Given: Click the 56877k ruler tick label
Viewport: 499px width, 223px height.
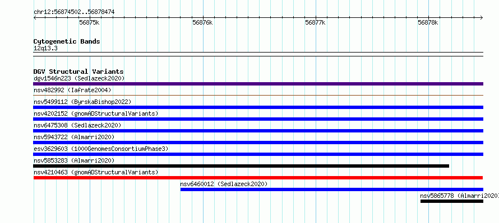Looking at the screenshot, I should (x=315, y=23).
